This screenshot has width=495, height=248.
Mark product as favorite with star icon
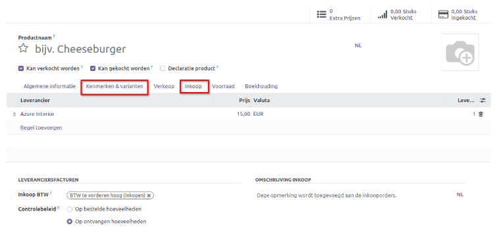[23, 48]
